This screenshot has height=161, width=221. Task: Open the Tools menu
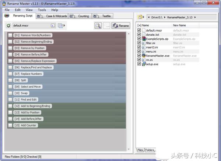click(x=42, y=10)
